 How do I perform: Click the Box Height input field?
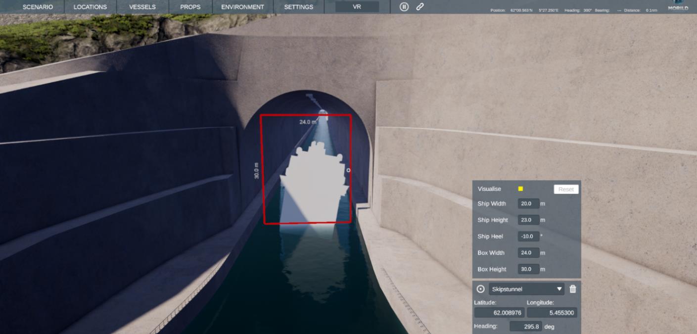[528, 269]
